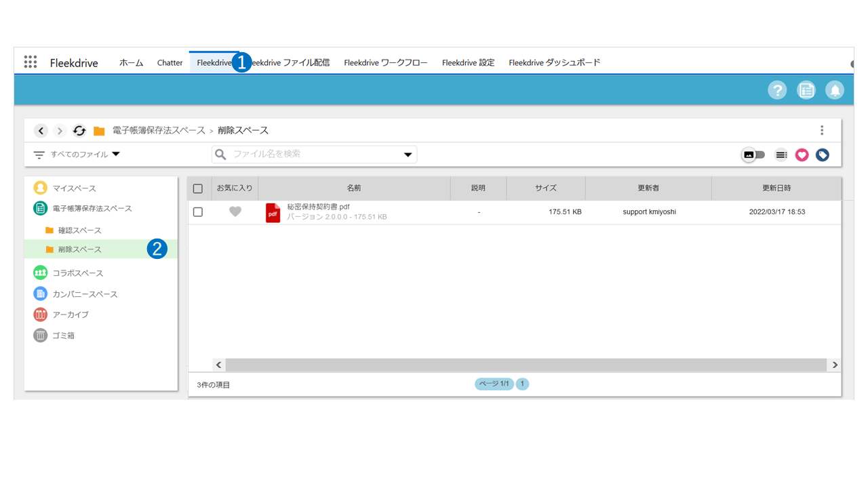Open アーカイブ in the sidebar

(71, 314)
